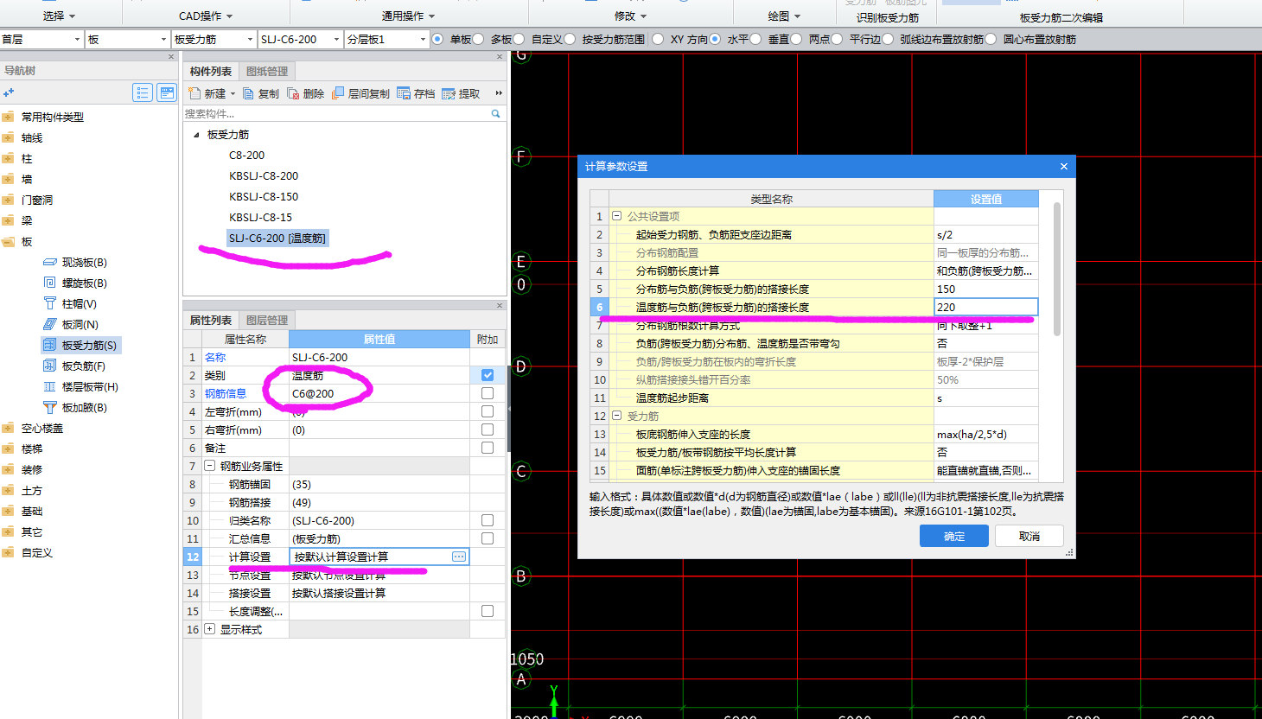Click the 确定 button in dialog
The height and width of the screenshot is (719, 1262).
pos(954,536)
